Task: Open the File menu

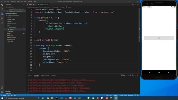Action: [5, 1]
